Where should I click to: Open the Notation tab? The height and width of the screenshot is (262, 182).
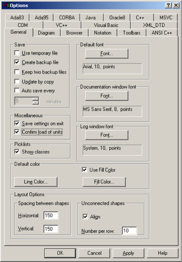click(102, 33)
